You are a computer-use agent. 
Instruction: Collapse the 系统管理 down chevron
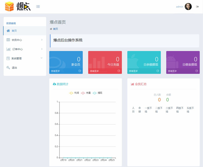coord(42,58)
